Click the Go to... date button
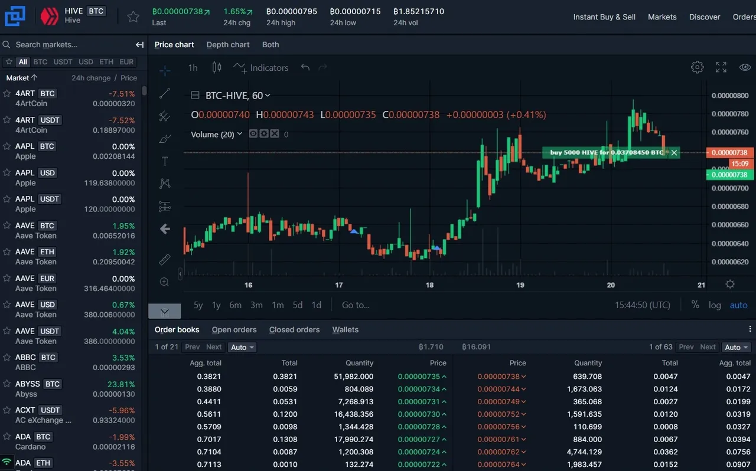Image resolution: width=756 pixels, height=471 pixels. coord(356,305)
